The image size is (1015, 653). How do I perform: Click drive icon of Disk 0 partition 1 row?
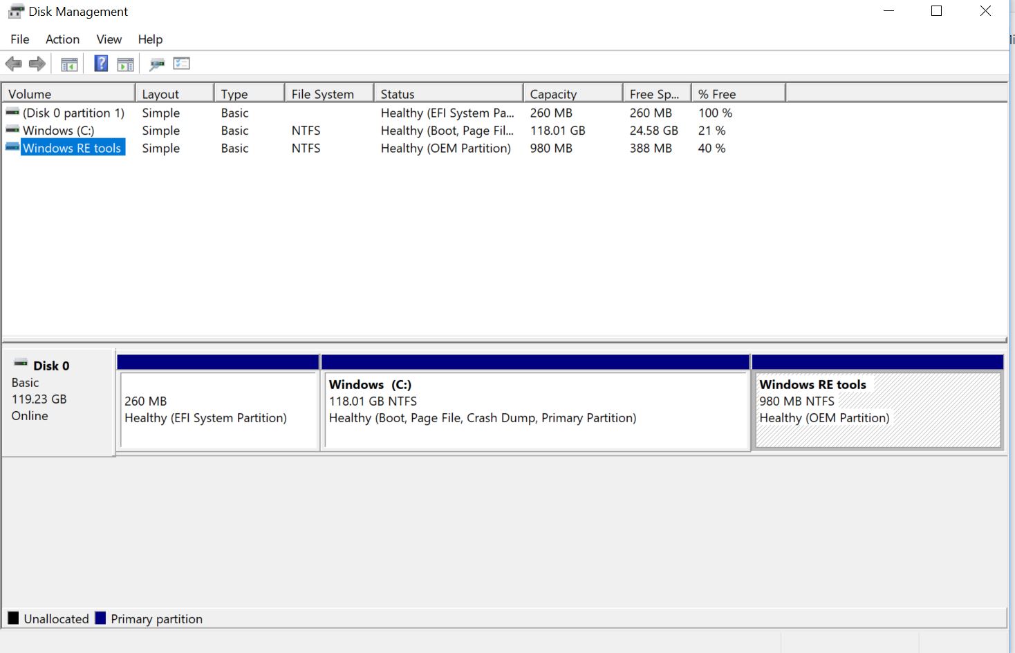(x=12, y=112)
